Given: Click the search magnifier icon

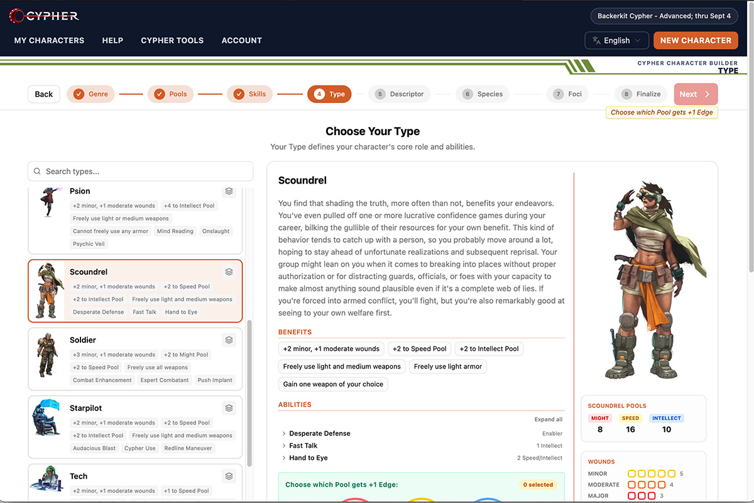Looking at the screenshot, I should pos(38,171).
